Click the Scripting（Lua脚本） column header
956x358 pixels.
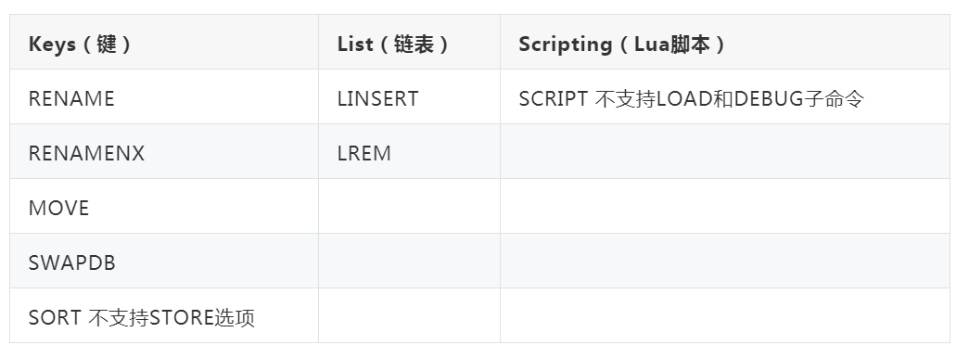(725, 42)
